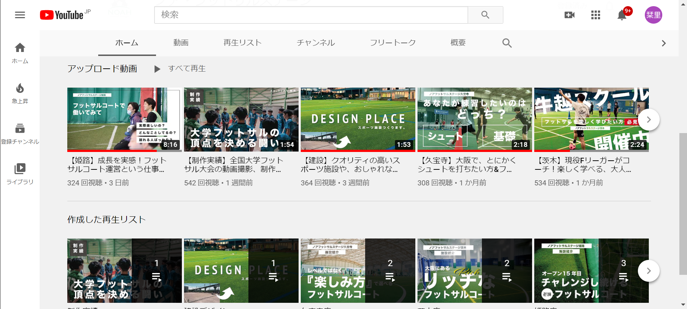This screenshot has width=687, height=309.
Task: Click the 作成した再生リスト heading
Action: click(x=107, y=220)
